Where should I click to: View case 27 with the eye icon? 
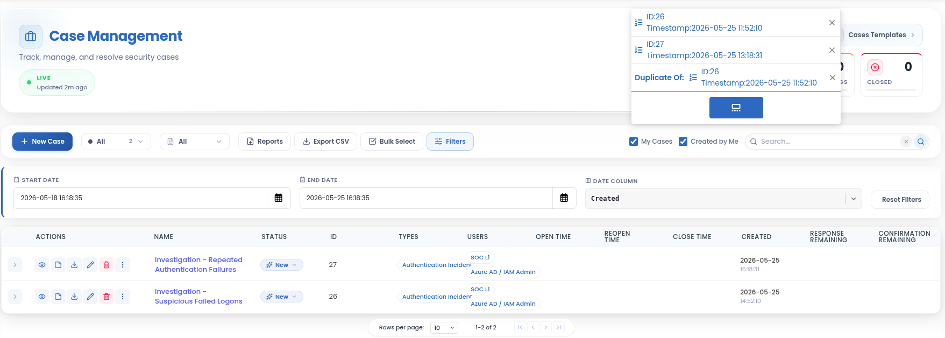(x=42, y=265)
